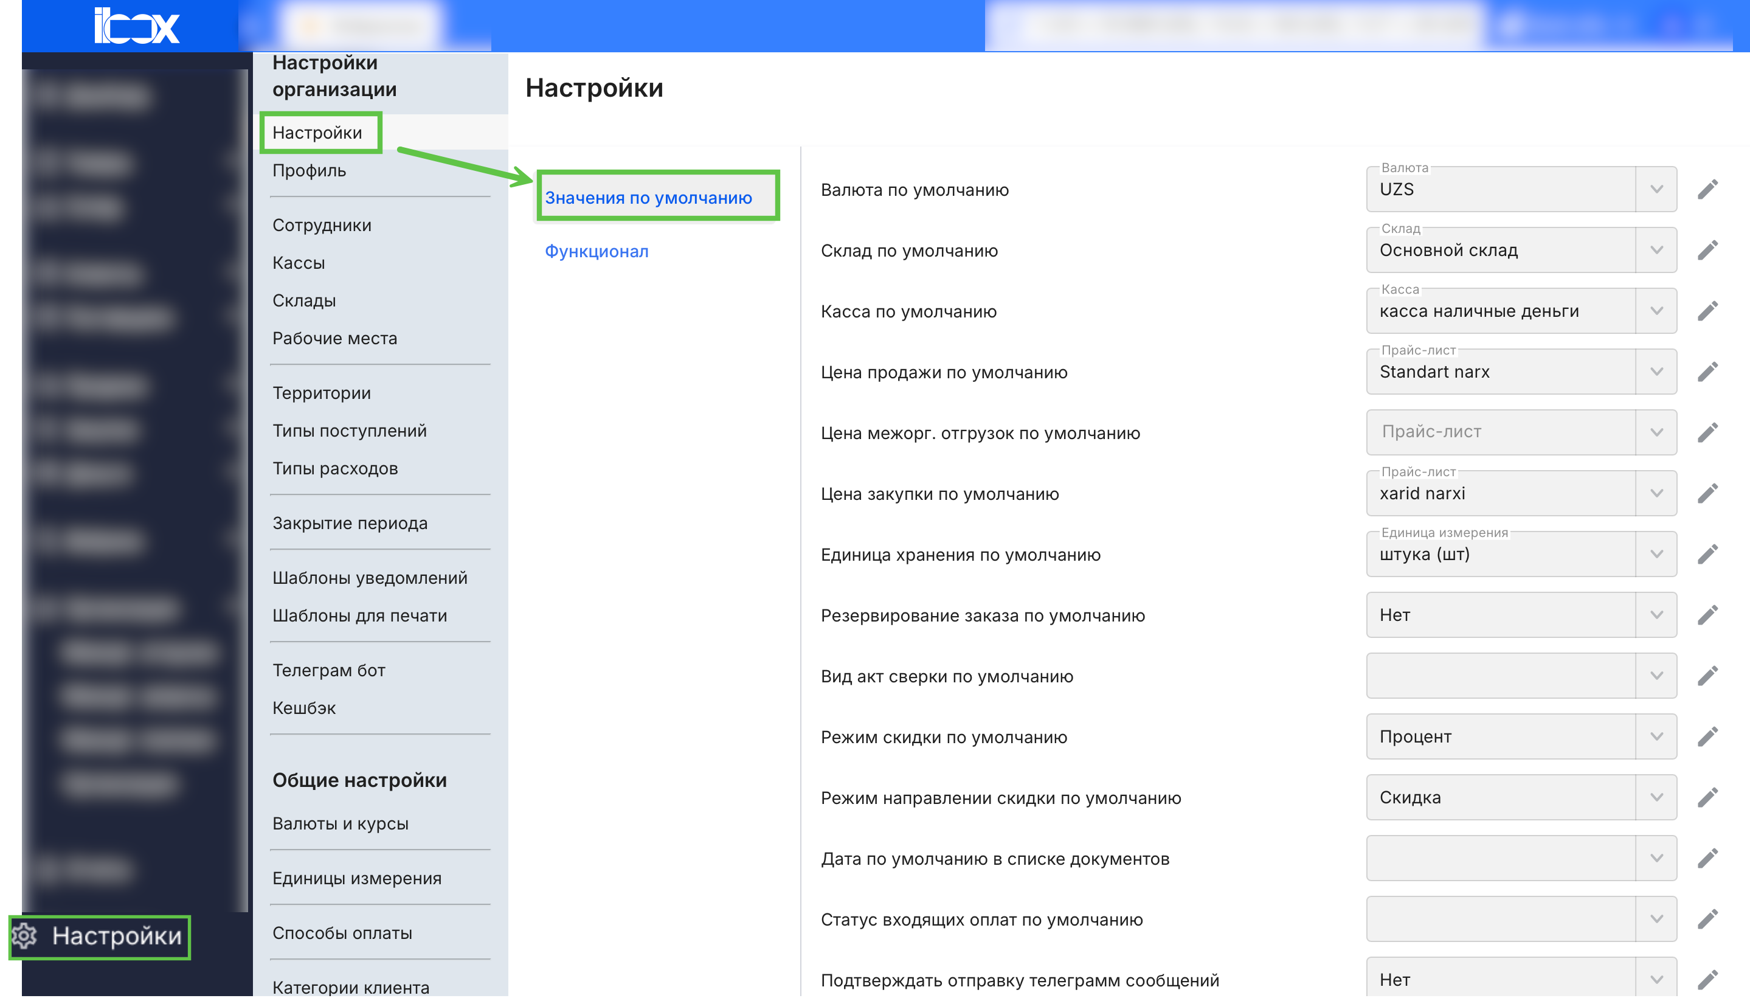Click the edit pencil next to Валюта UZS
This screenshot has width=1750, height=1001.
1709,189
